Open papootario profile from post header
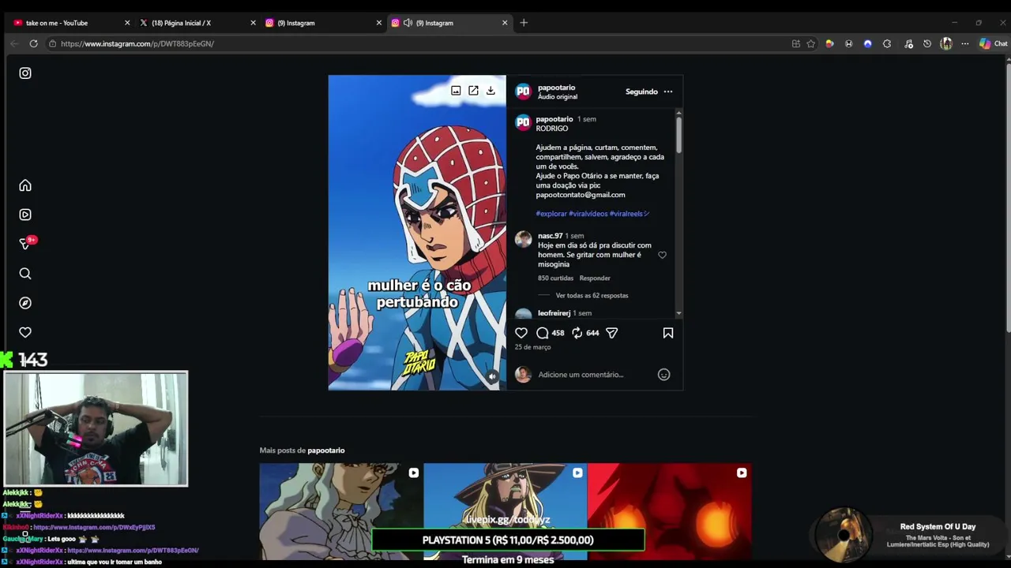Image resolution: width=1011 pixels, height=568 pixels. coord(556,88)
